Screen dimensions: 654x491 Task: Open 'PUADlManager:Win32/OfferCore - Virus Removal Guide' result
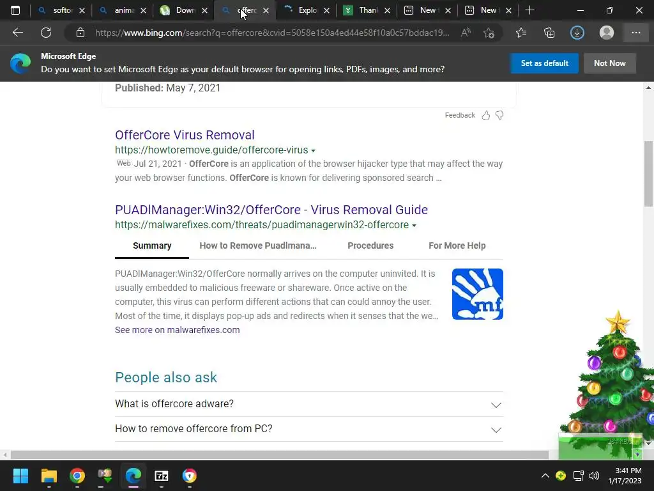pos(271,210)
